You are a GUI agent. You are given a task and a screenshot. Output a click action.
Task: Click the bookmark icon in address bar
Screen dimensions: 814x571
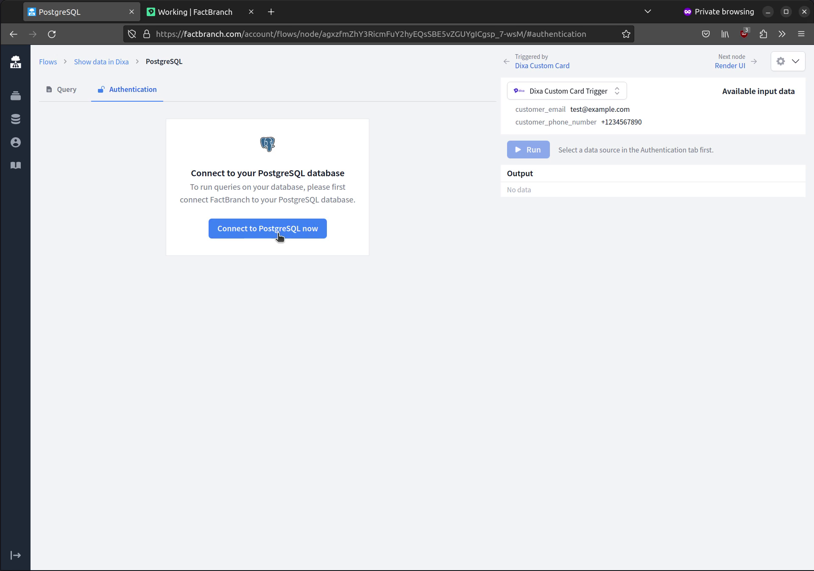click(626, 34)
